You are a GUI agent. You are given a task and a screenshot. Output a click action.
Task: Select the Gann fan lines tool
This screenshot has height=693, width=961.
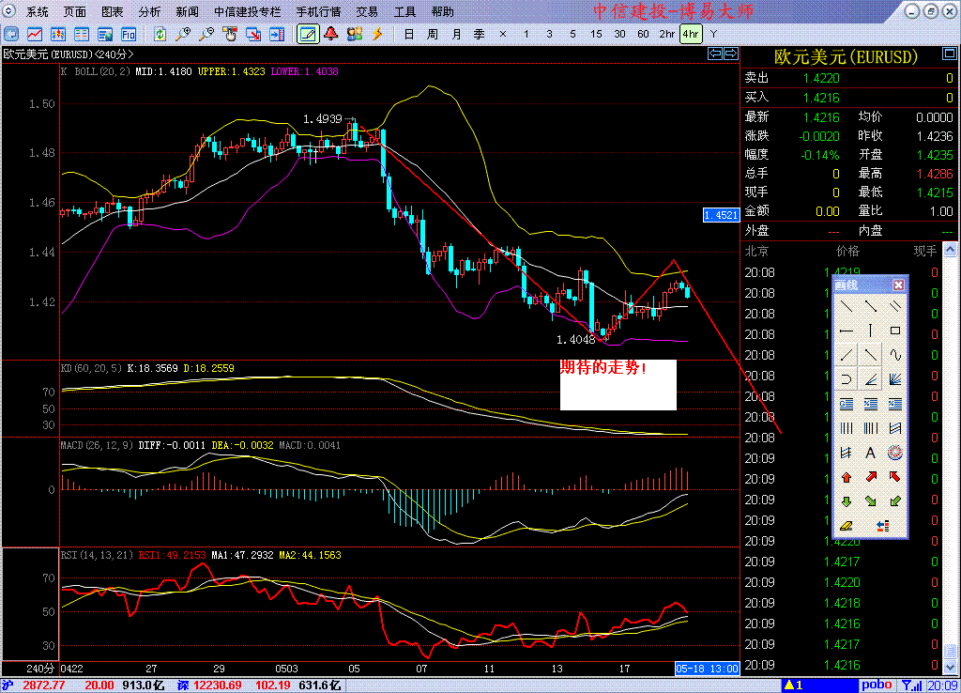[894, 379]
